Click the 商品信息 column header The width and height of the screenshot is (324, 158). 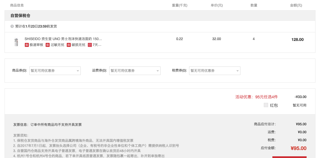[17, 5]
